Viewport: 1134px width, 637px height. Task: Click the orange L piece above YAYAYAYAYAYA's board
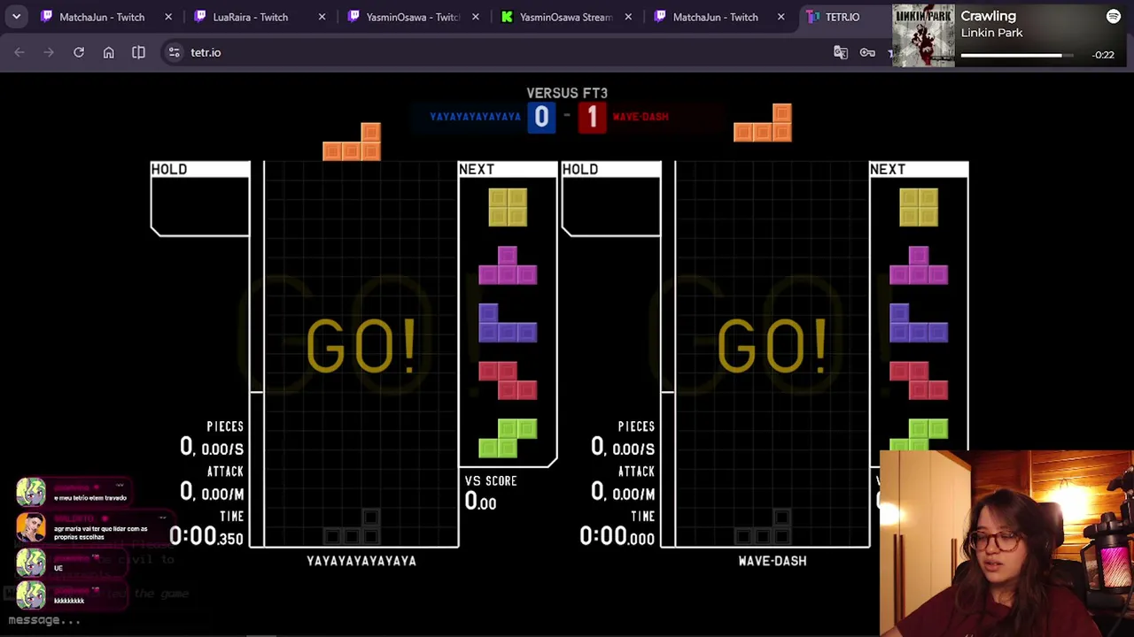click(x=352, y=142)
